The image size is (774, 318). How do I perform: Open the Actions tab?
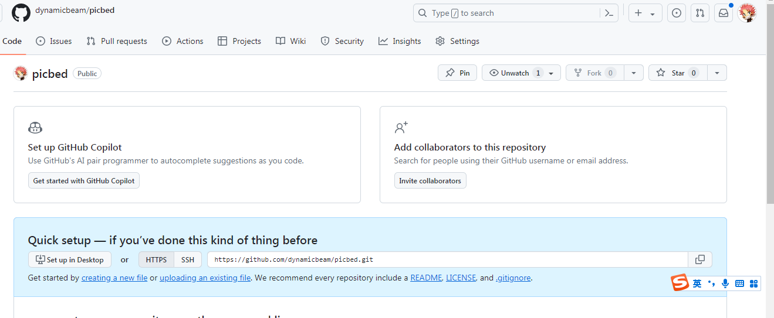[182, 41]
